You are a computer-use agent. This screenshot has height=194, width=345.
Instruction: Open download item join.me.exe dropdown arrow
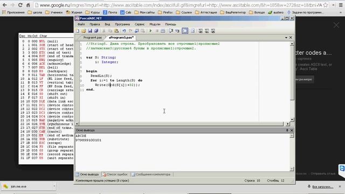point(54,186)
